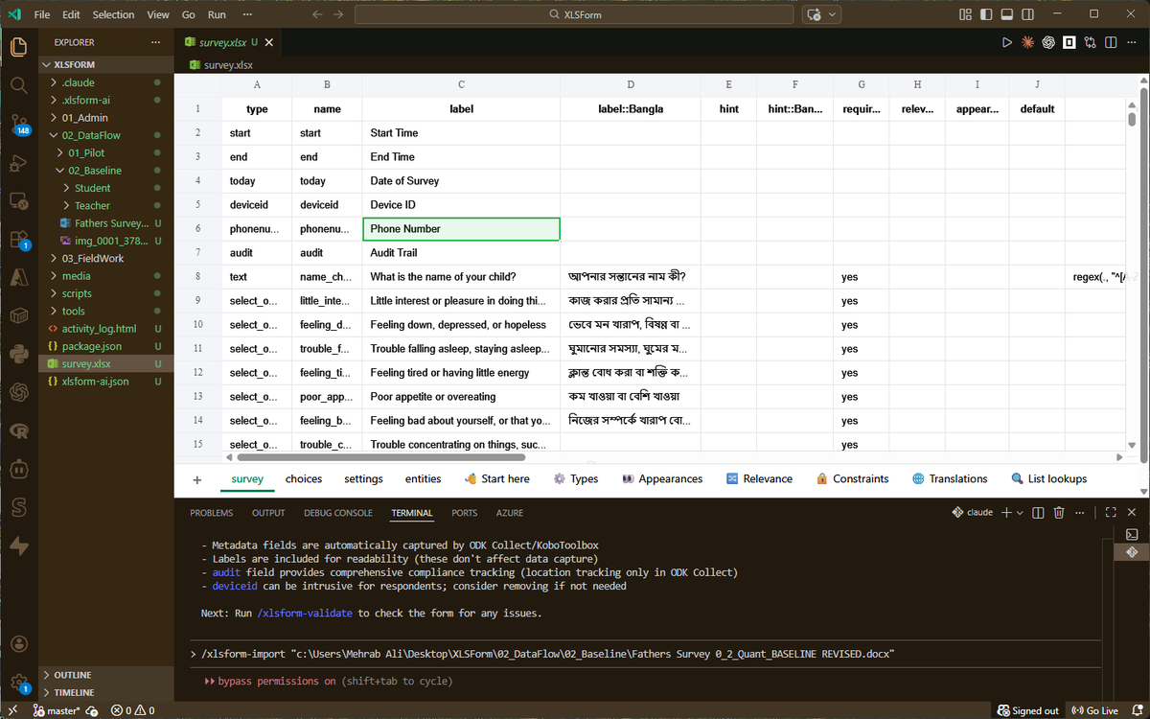Open new terminal profile dropdown arrow
The image size is (1150, 719).
pyautogui.click(x=1020, y=513)
